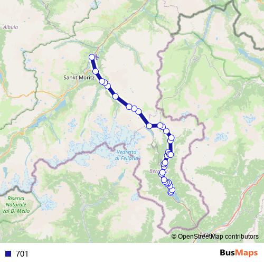The width and height of the screenshot is (264, 264).
Task: Click the blue 701 legend color square
Action: (8, 253)
